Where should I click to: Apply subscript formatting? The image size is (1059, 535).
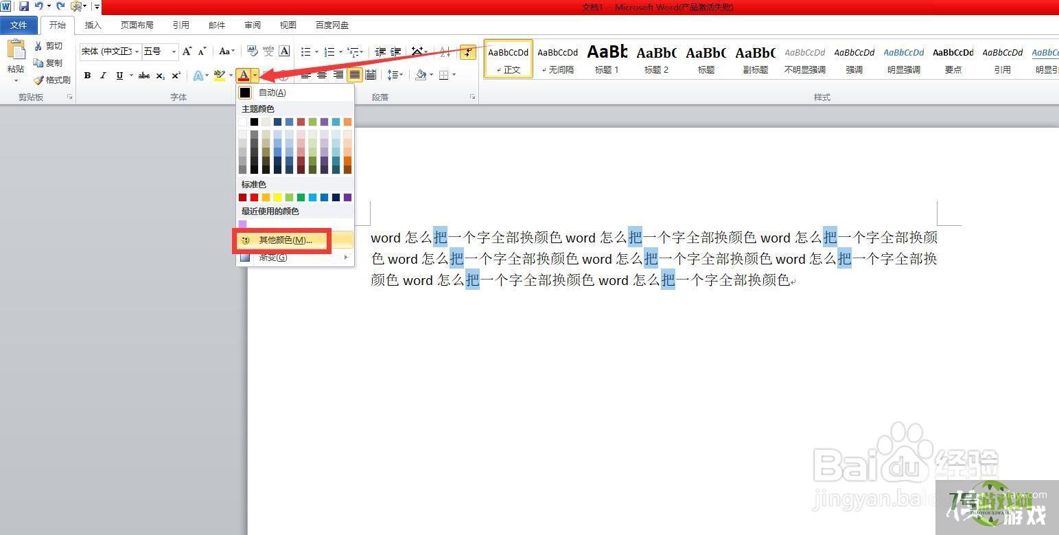click(x=160, y=76)
